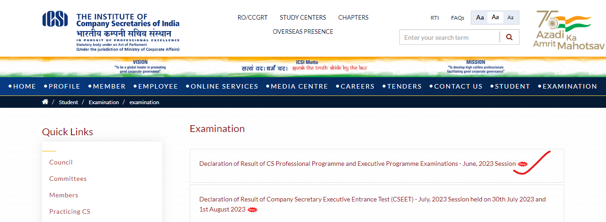This screenshot has width=606, height=222.
Task: Click the home icon in breadcrumb
Action: 45,102
